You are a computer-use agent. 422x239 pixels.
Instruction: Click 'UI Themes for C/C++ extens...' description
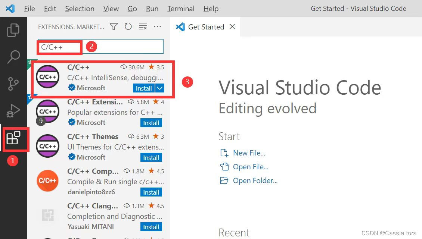coord(115,147)
